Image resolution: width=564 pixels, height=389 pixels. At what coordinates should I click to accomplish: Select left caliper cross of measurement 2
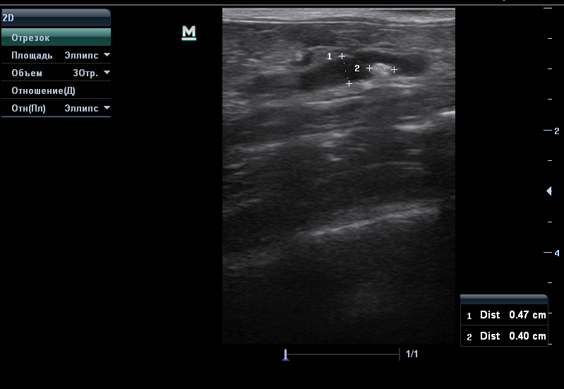(x=369, y=68)
